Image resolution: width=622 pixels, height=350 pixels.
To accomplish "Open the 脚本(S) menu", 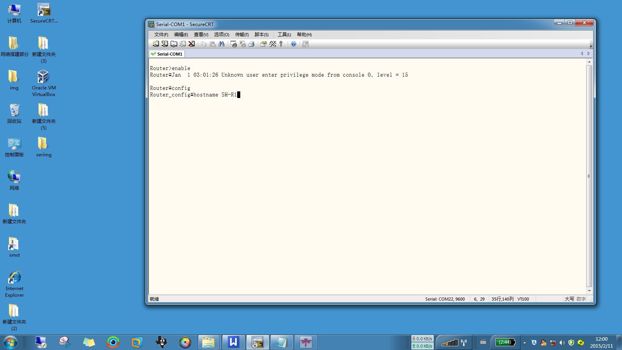I will pyautogui.click(x=261, y=35).
